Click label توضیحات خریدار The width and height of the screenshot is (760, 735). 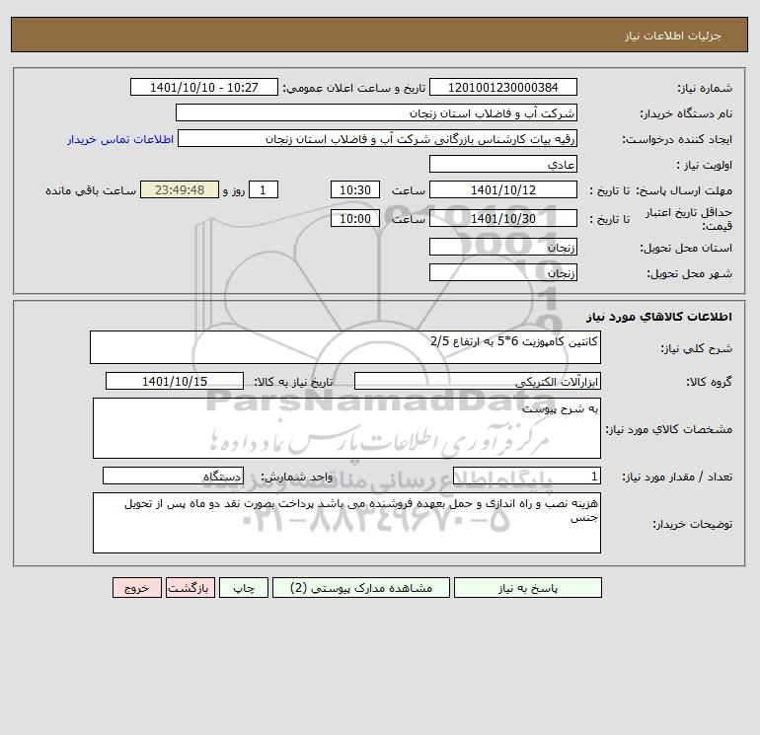coord(692,524)
